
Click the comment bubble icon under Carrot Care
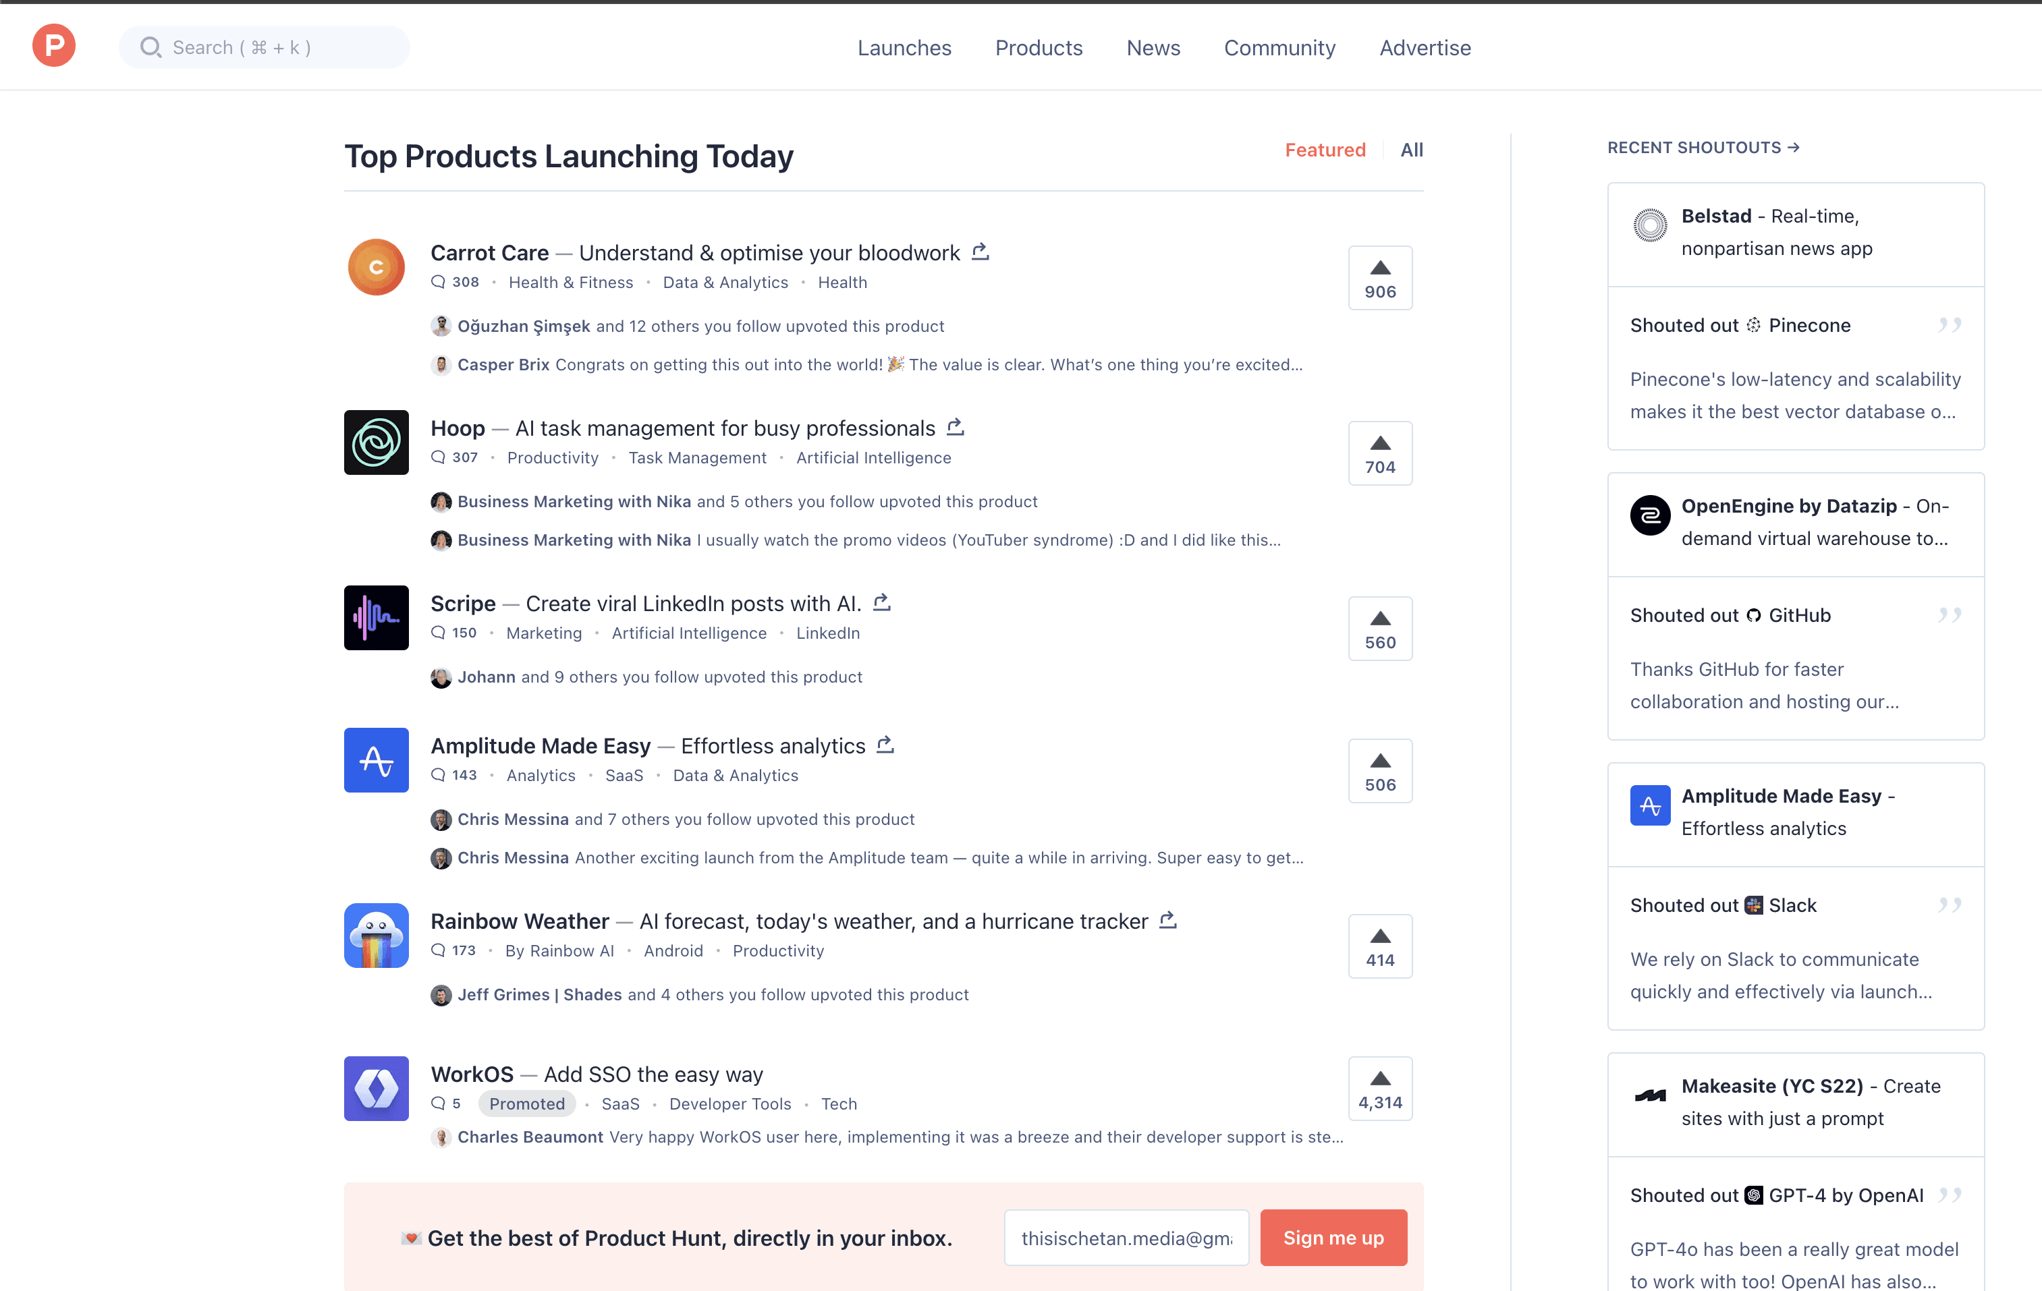pos(437,282)
